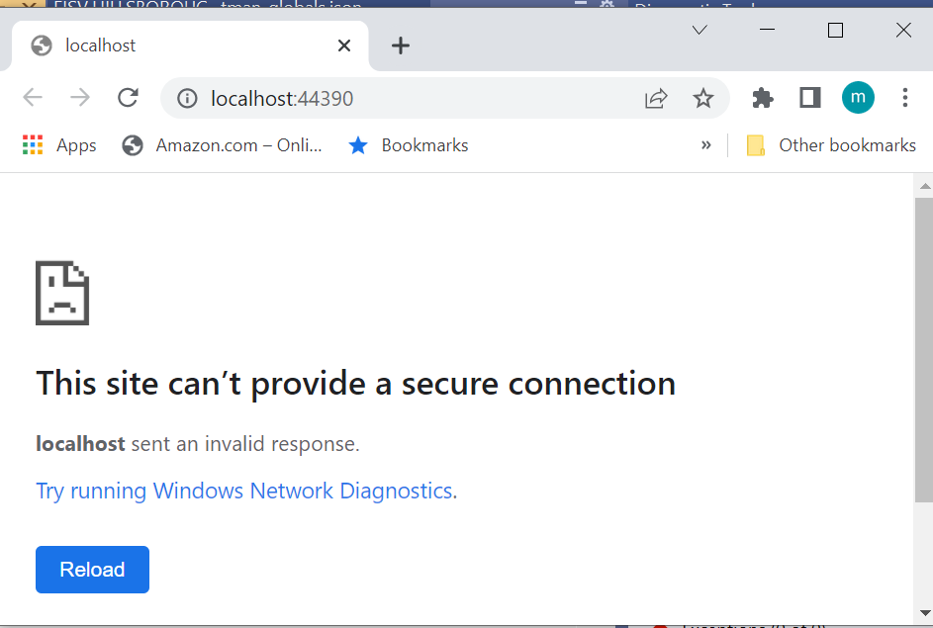Open the profile avatar menu
The image size is (933, 628).
[x=858, y=97]
